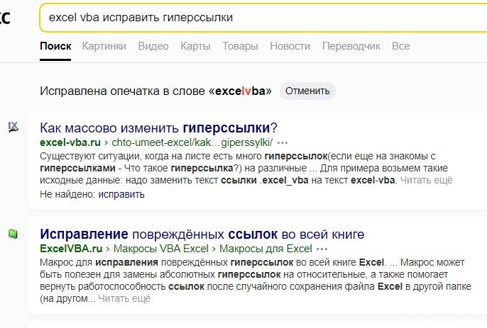Open the three-dots menu for ExcelVBA.ru result
The width and height of the screenshot is (487, 328).
point(322,249)
